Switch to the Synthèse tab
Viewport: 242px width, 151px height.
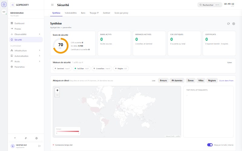56,13
